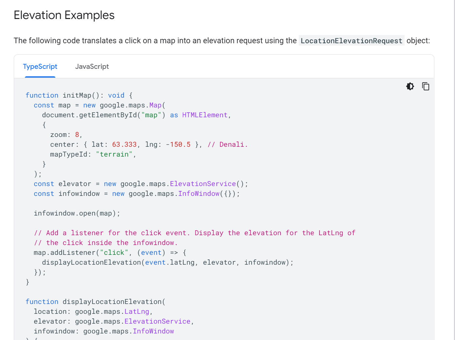Image resolution: width=455 pixels, height=340 pixels.
Task: Click the blue tab underline indicator
Action: 40,76
